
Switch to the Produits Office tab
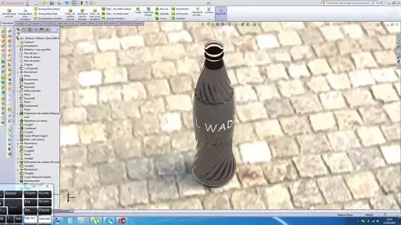coord(86,23)
